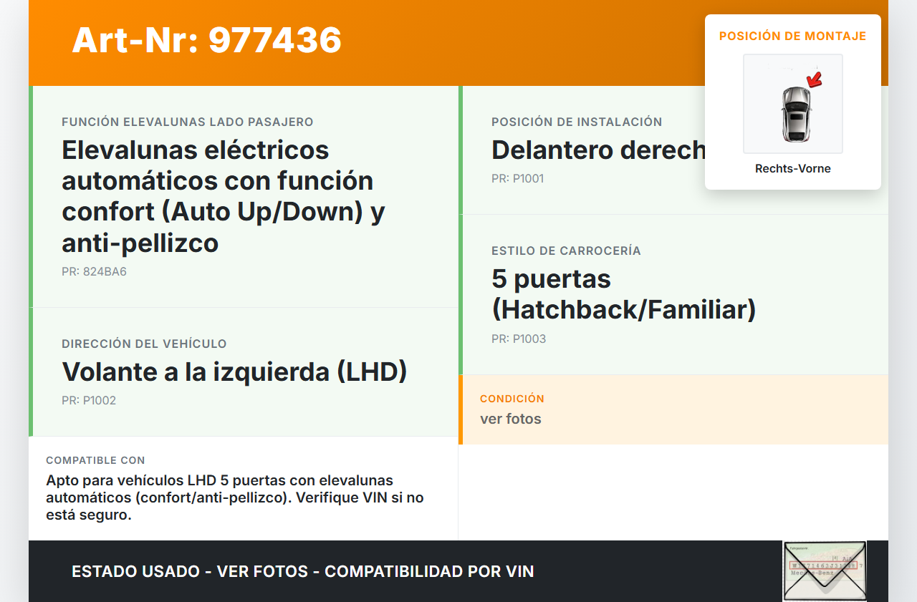Select PR code P1001
Image resolution: width=917 pixels, height=602 pixels.
(x=517, y=179)
